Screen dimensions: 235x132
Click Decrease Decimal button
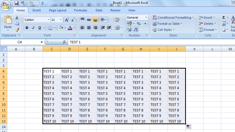(135, 30)
